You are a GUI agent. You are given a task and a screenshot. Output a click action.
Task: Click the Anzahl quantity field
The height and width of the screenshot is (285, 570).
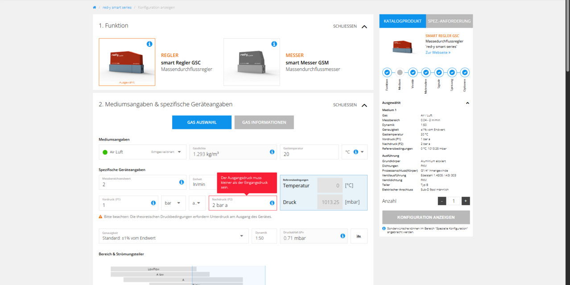pyautogui.click(x=454, y=201)
